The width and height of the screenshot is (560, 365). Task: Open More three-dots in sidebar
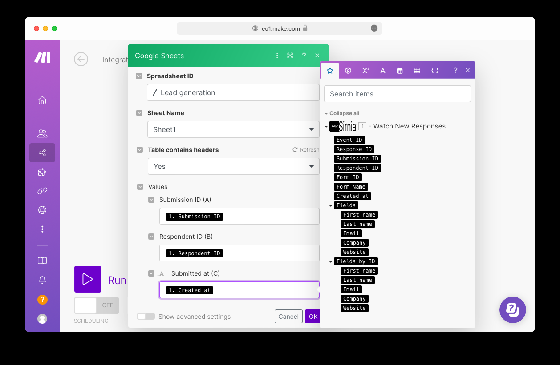(42, 229)
